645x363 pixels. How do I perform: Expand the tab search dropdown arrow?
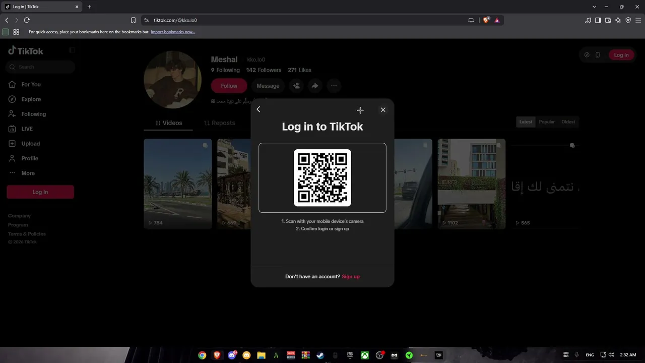click(x=594, y=7)
